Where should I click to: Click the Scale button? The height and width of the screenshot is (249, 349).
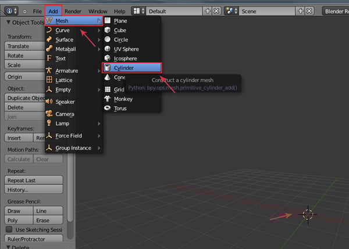24,65
